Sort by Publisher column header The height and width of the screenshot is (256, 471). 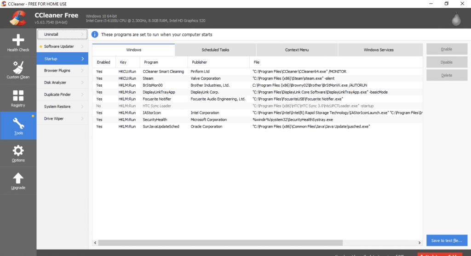point(218,62)
